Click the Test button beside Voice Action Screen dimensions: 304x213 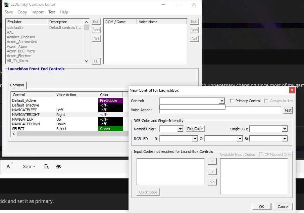(x=288, y=110)
